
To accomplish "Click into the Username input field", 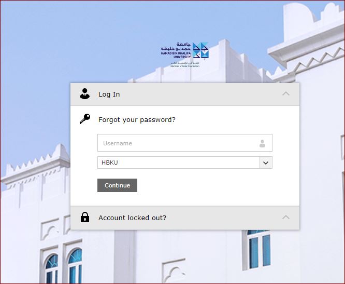I will (x=185, y=143).
